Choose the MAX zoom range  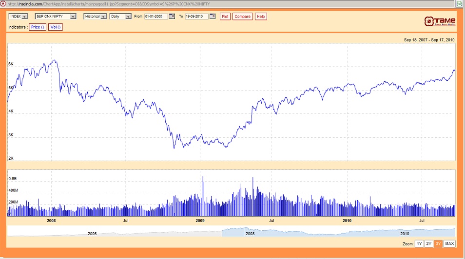click(x=449, y=243)
